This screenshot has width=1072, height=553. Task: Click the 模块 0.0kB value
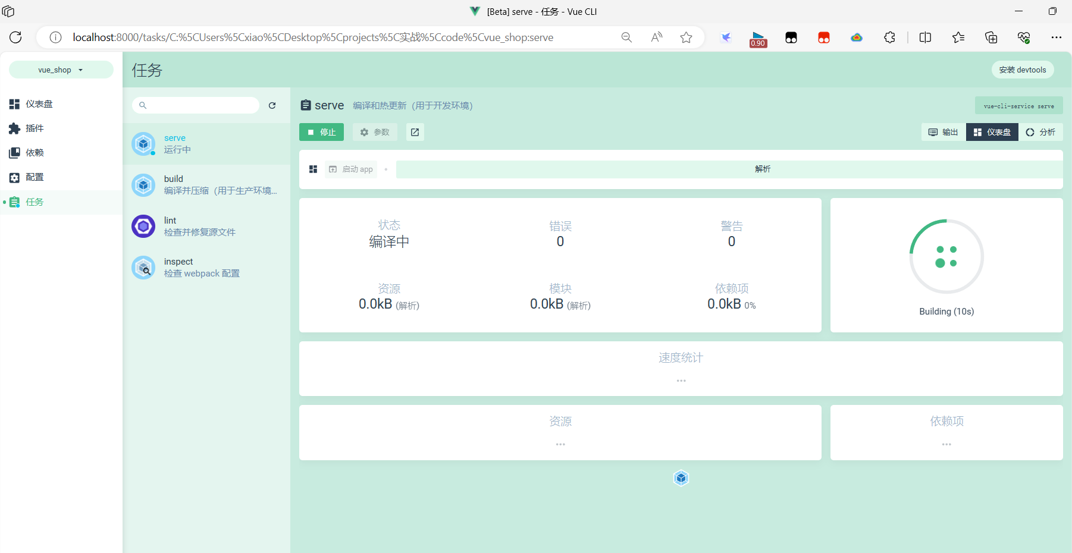(560, 304)
